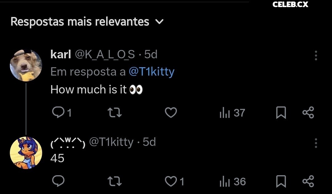The width and height of the screenshot is (332, 194).
Task: Open more options for karl's reply
Action: 316,56
